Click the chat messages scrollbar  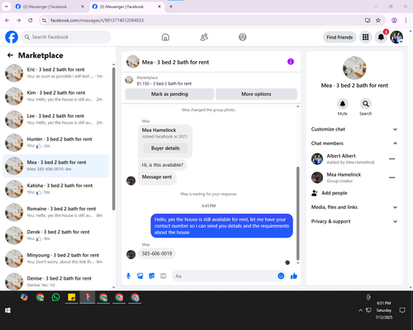(x=297, y=213)
